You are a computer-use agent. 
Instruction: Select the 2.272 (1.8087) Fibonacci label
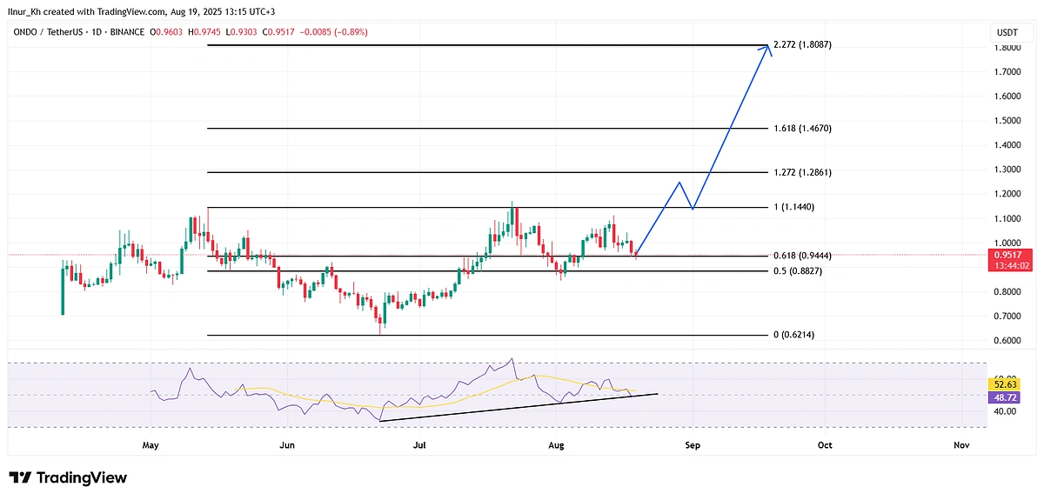(x=802, y=44)
